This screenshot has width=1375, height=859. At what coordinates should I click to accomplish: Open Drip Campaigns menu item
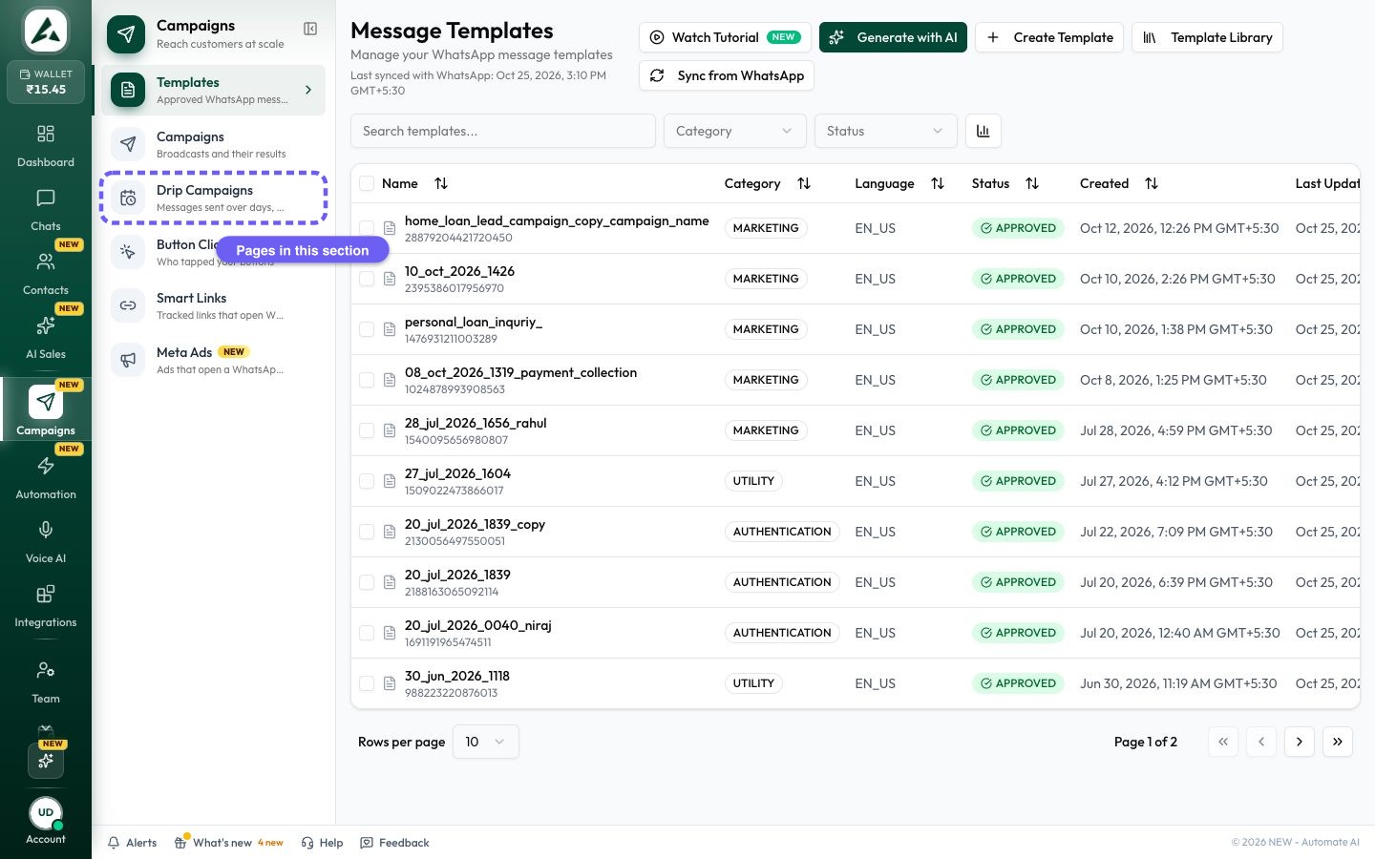click(214, 198)
